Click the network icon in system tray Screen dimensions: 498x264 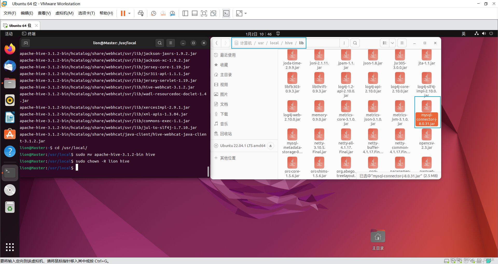476,34
